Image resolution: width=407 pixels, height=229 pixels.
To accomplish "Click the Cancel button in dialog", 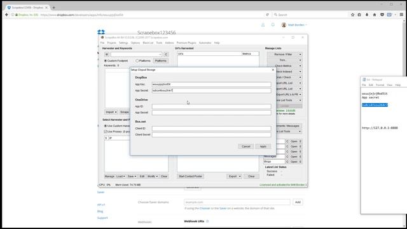I will click(x=246, y=146).
